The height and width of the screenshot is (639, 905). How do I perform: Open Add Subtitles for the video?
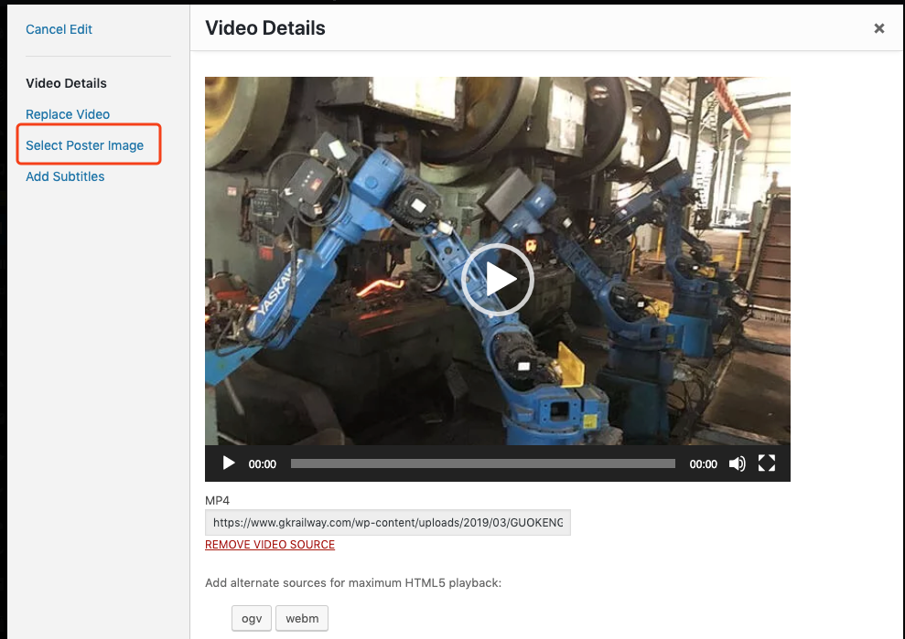point(65,176)
